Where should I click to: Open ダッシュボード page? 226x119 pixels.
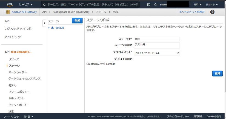18,105
